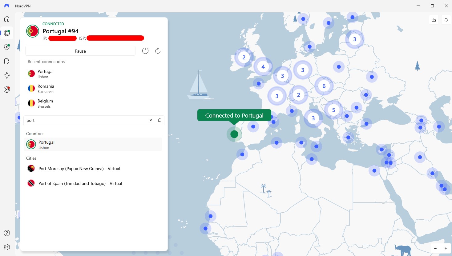Click the NordVPN logo in title bar
The width and height of the screenshot is (452, 256).
pos(7,6)
